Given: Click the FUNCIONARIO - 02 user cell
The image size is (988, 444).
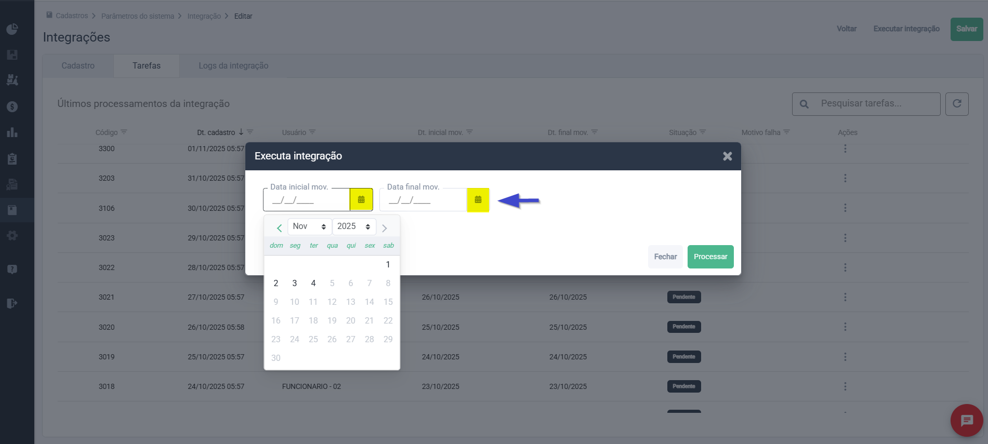Looking at the screenshot, I should [311, 386].
